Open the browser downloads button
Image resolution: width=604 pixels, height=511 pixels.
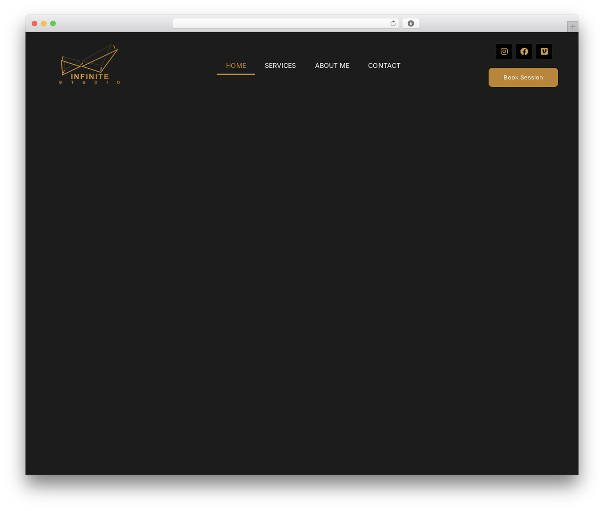click(411, 24)
